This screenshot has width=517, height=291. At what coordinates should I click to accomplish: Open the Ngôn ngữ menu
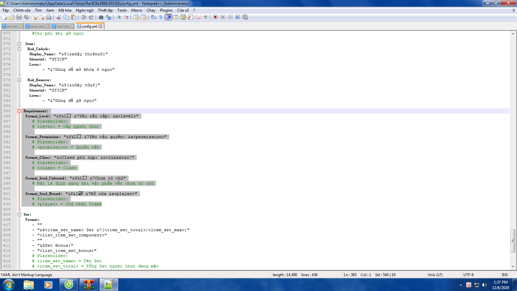tap(85, 10)
